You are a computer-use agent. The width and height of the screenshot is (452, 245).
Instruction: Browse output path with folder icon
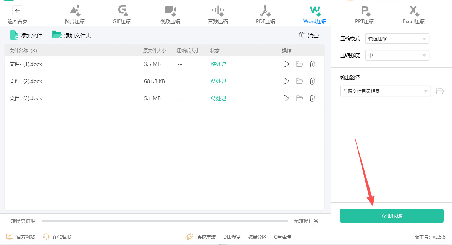coord(440,91)
